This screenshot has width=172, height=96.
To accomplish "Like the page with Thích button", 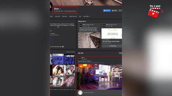I will tap(114, 11).
